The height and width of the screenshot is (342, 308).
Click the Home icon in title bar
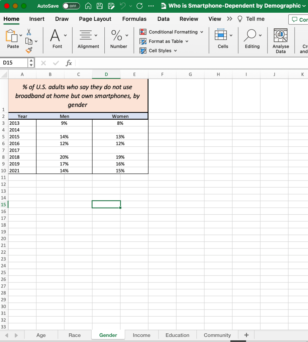89,6
